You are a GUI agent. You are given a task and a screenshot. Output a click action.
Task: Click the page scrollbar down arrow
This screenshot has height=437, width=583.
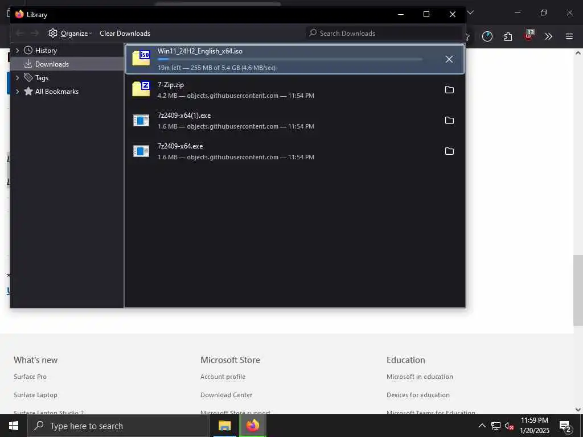(x=578, y=410)
